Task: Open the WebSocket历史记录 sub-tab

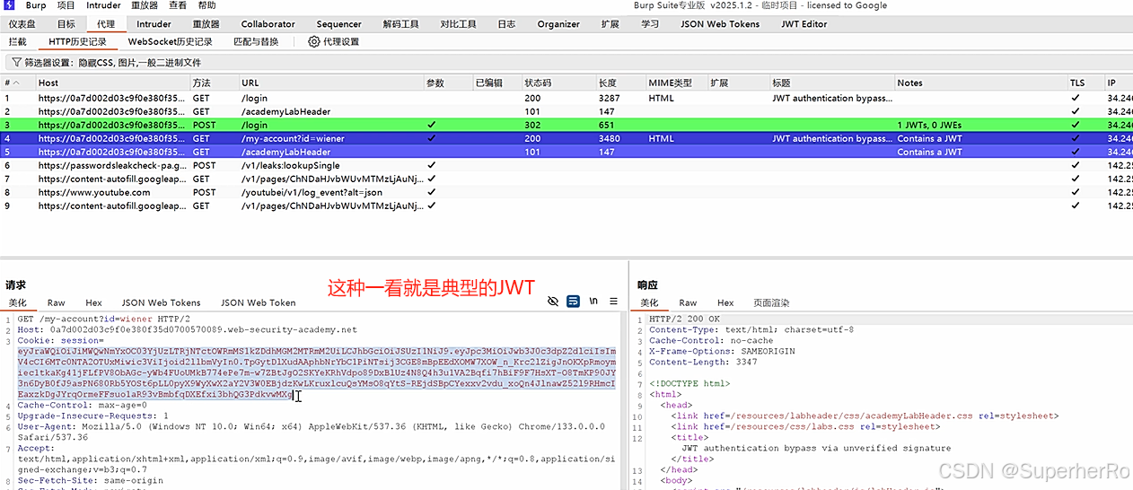Action: pyautogui.click(x=171, y=41)
